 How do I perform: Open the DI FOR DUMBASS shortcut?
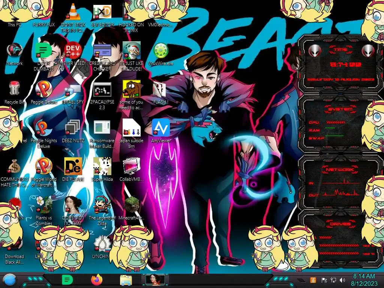pos(43,57)
